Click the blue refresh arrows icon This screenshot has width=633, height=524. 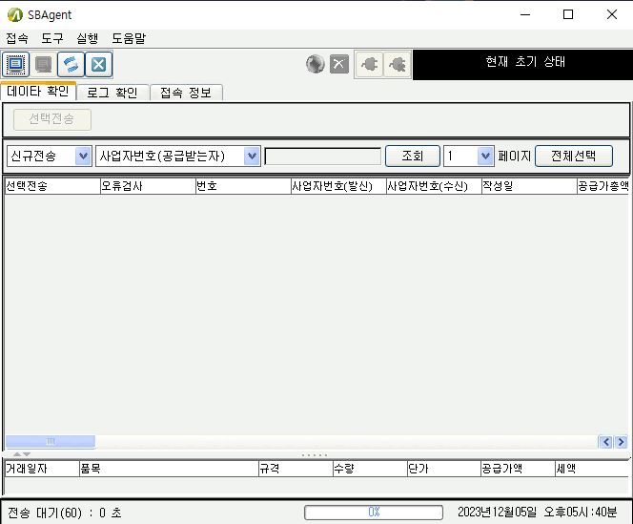coord(71,64)
